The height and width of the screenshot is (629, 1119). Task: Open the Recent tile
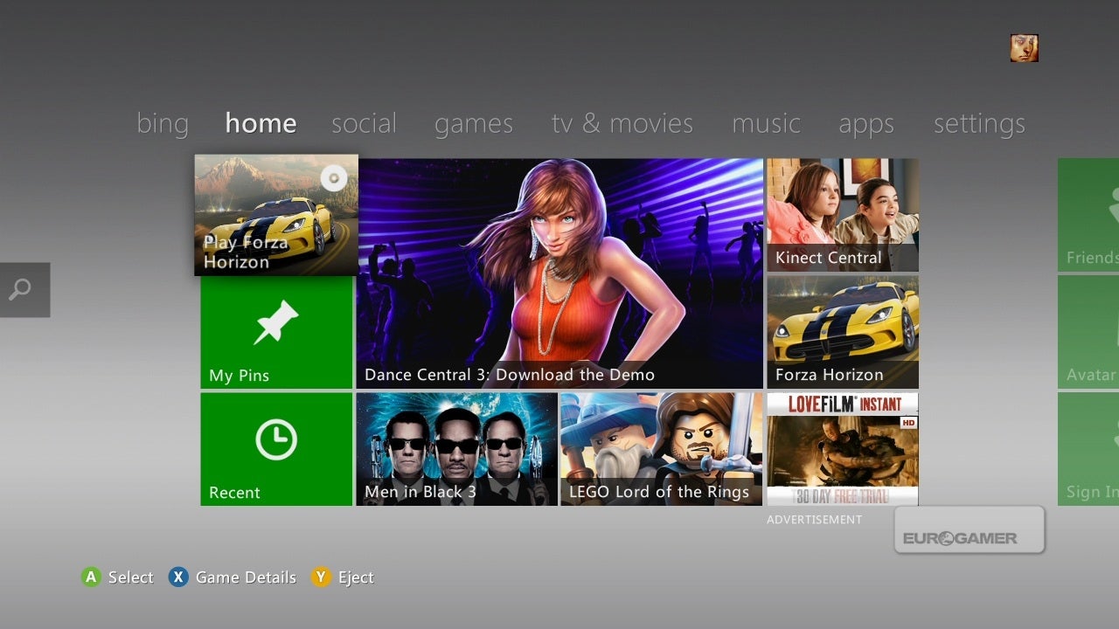point(276,449)
